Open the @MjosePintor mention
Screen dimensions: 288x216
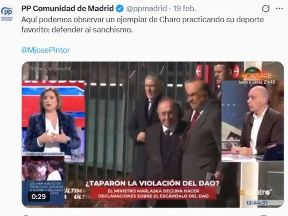pos(46,50)
